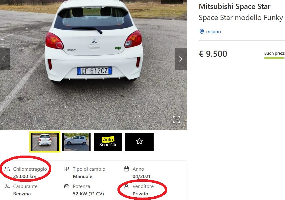Click the Mitsubishi Space Star title
The height and width of the screenshot is (200, 285).
235,6
